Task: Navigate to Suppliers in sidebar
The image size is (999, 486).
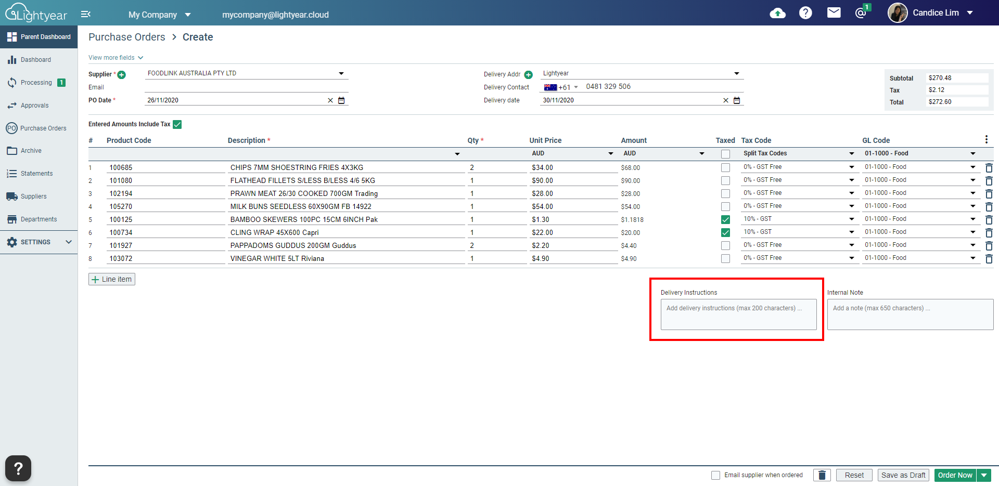Action: coord(33,196)
